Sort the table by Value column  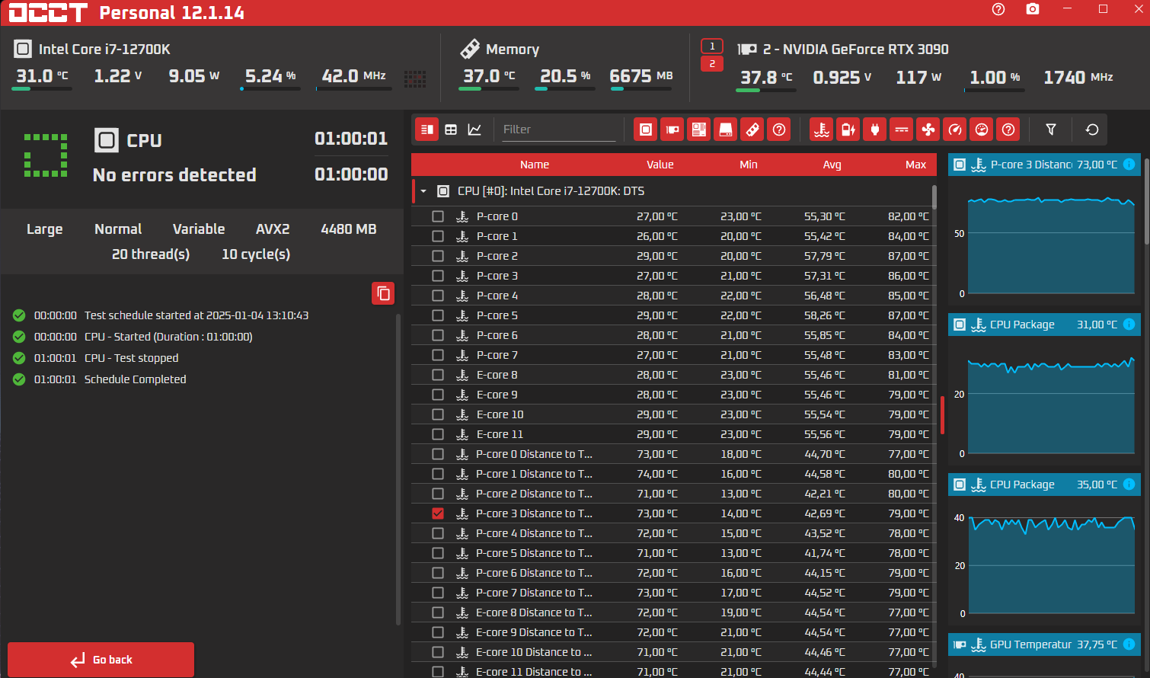[660, 165]
